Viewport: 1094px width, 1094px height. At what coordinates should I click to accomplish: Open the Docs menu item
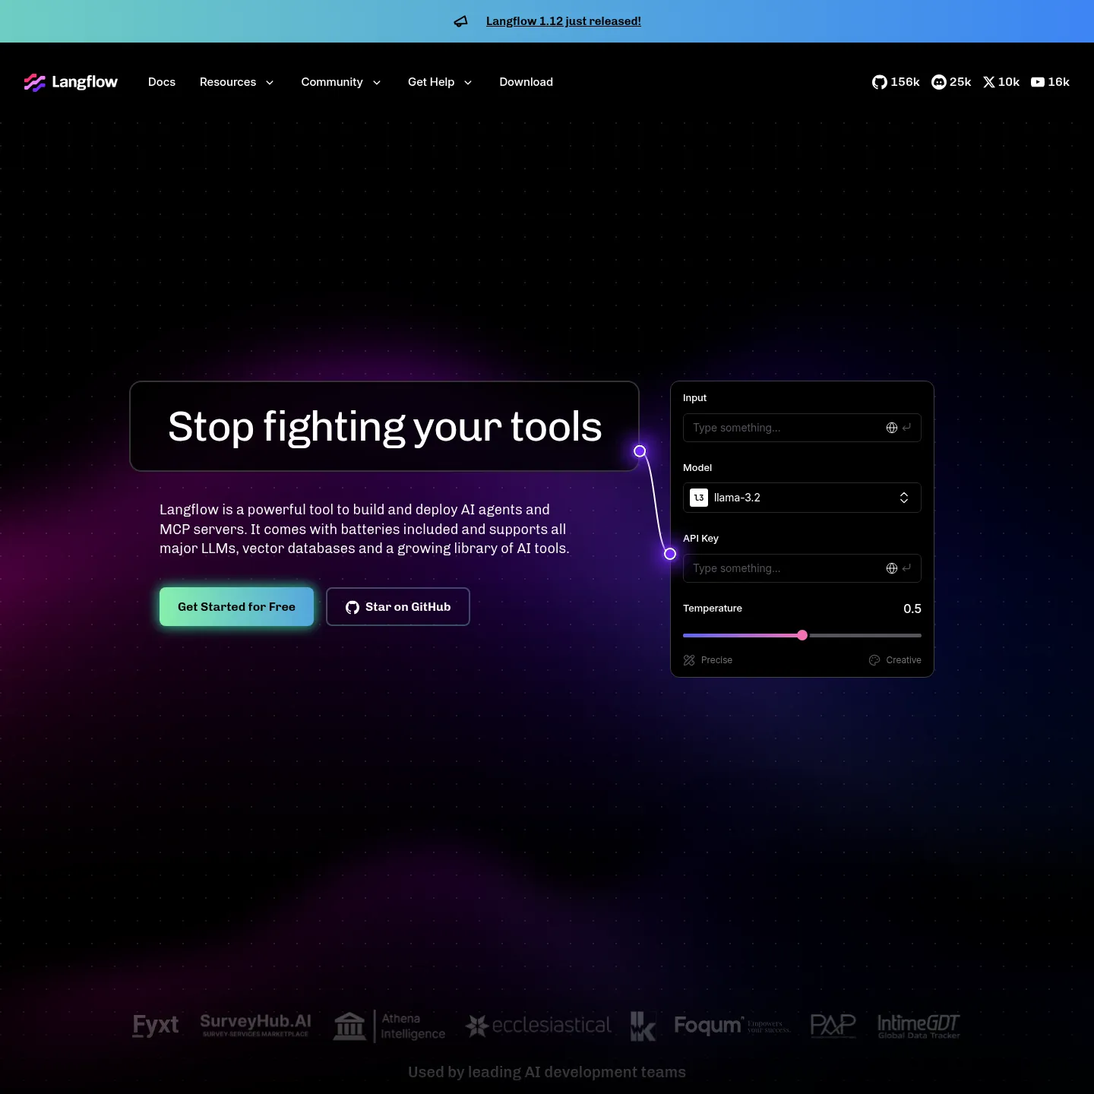tap(162, 82)
